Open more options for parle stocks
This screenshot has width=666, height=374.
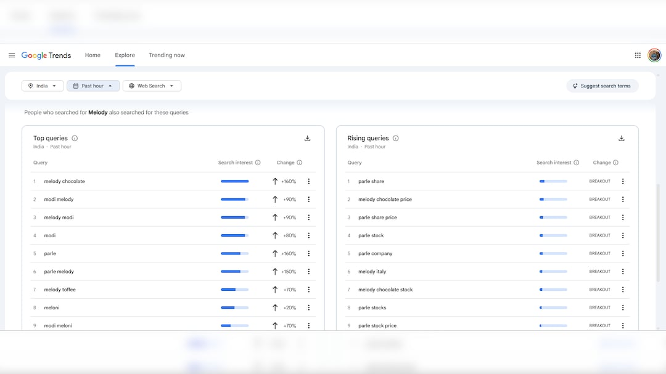click(x=623, y=308)
